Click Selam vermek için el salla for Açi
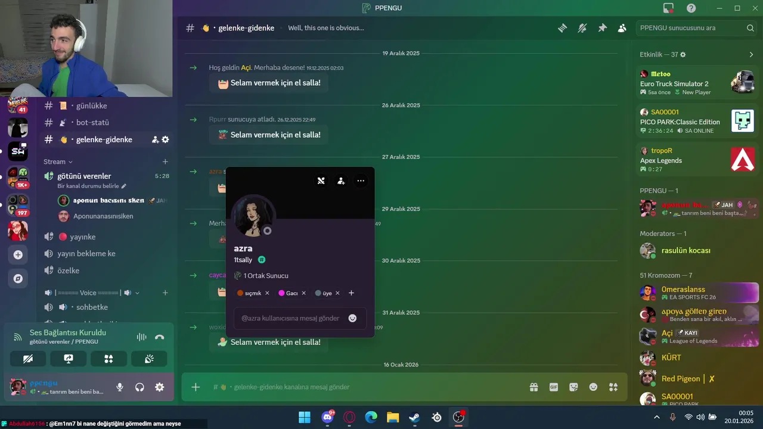The height and width of the screenshot is (429, 763). pyautogui.click(x=269, y=83)
